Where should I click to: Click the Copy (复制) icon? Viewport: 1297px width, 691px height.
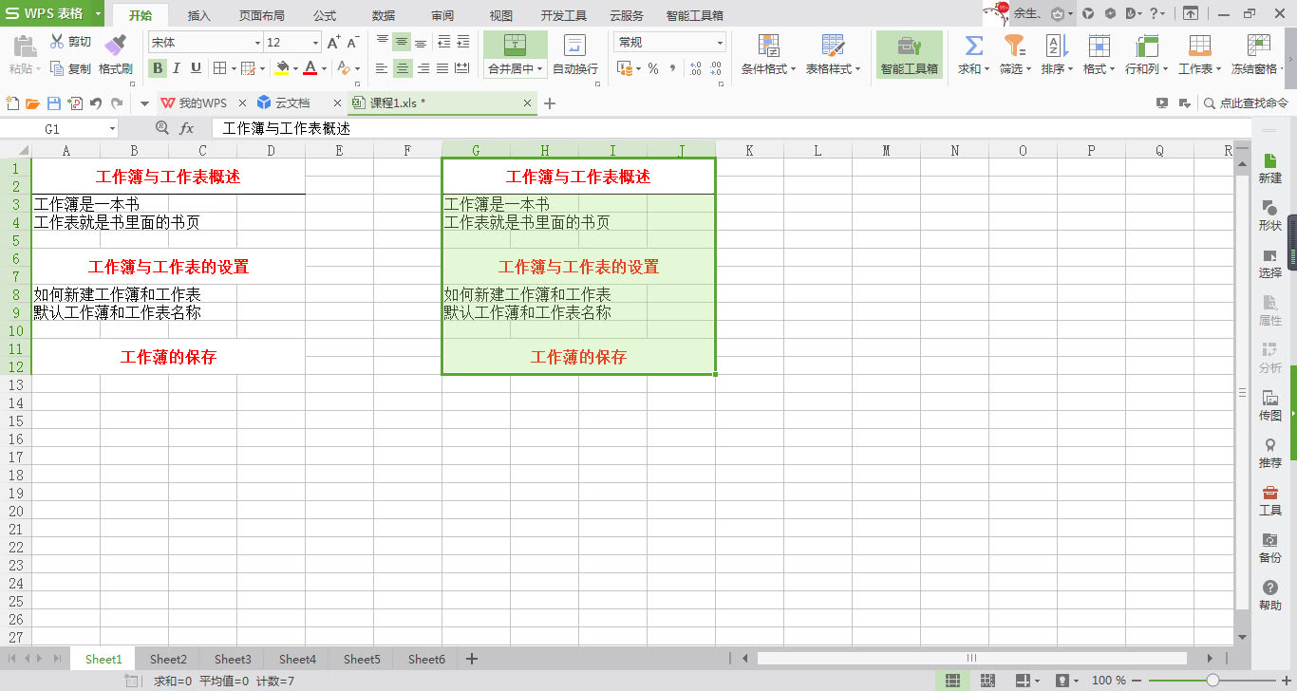click(57, 68)
